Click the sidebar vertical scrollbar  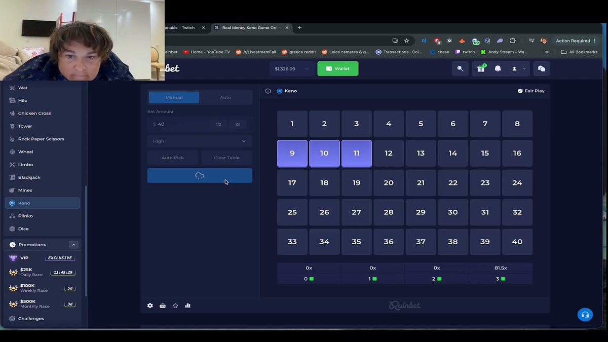[86, 241]
